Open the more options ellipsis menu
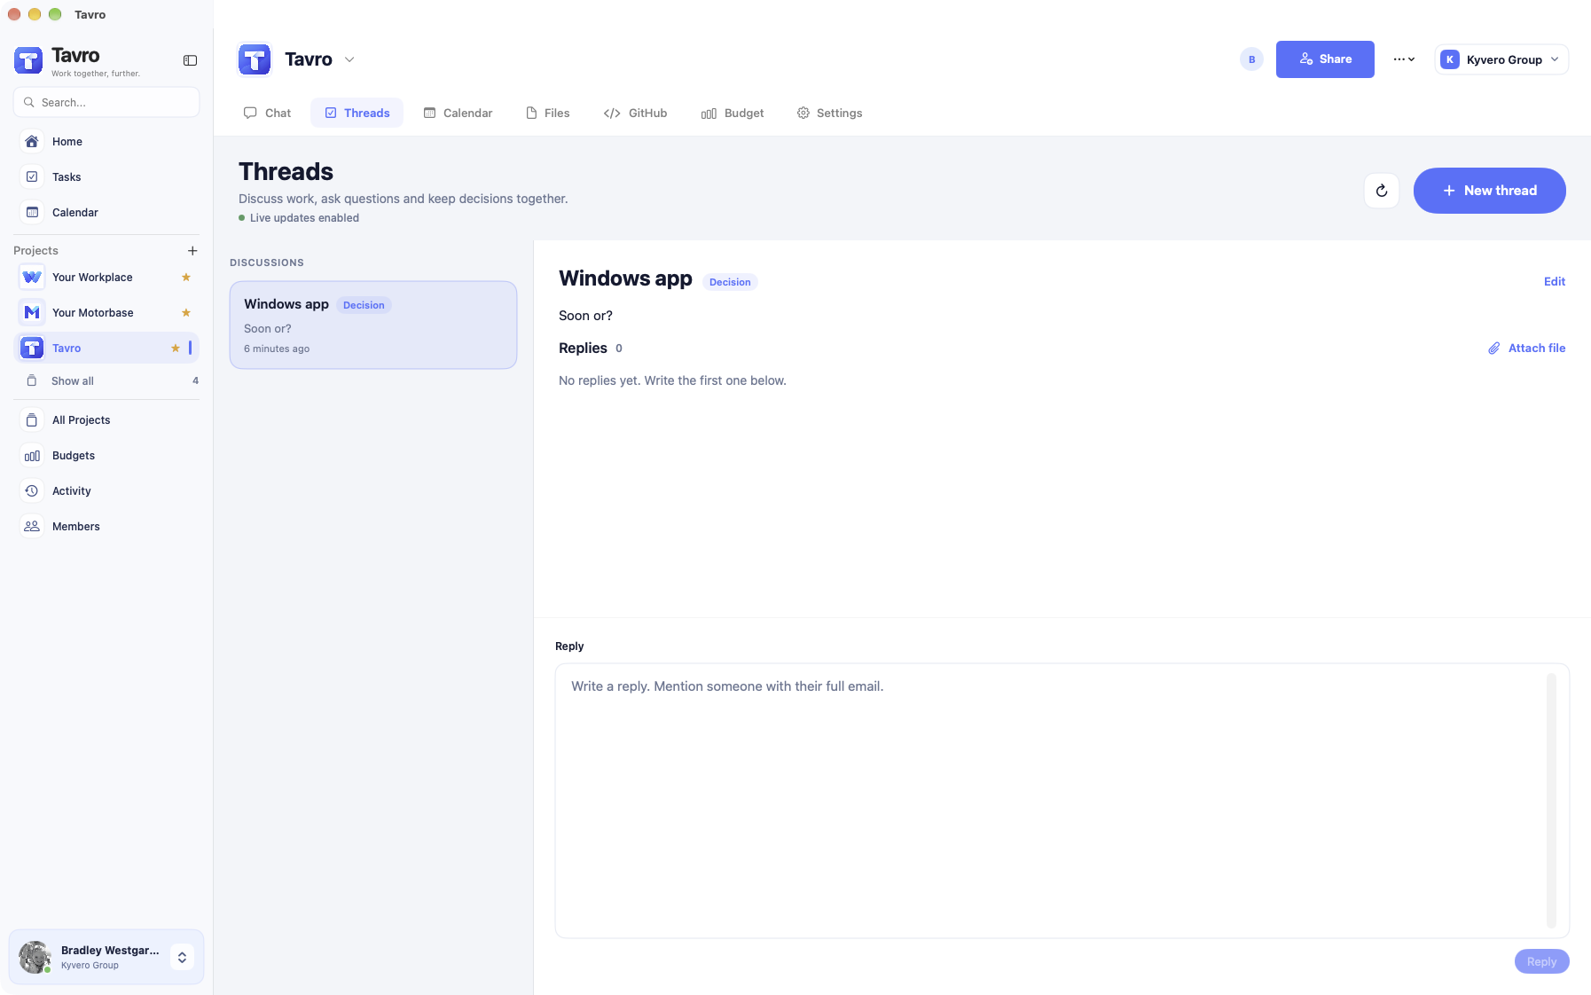1591x995 pixels. 1404,59
